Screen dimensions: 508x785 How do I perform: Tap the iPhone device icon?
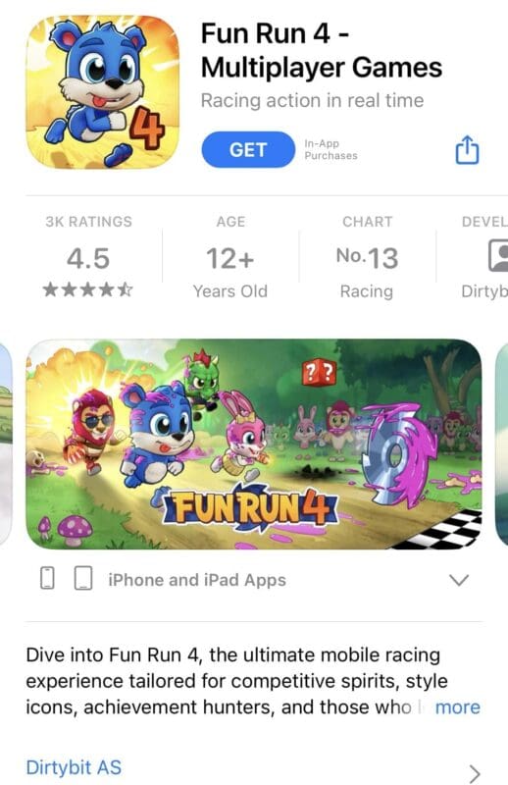47,578
